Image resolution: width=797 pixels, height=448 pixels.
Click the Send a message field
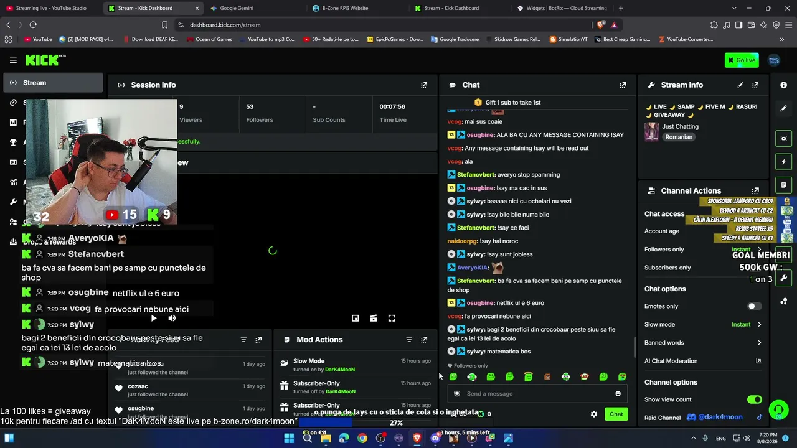(x=537, y=393)
